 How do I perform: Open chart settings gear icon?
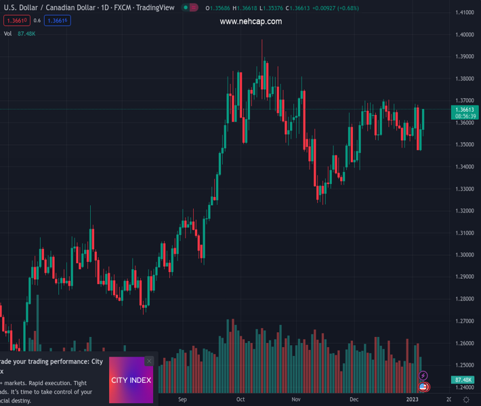pyautogui.click(x=466, y=400)
